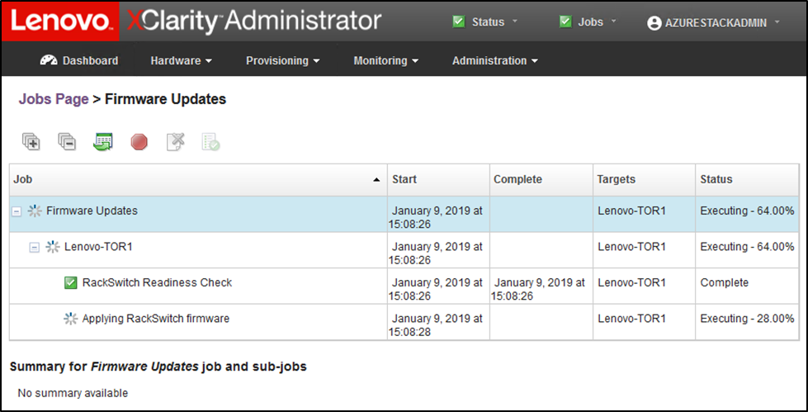
Task: Open the Provisioning menu
Action: [282, 60]
